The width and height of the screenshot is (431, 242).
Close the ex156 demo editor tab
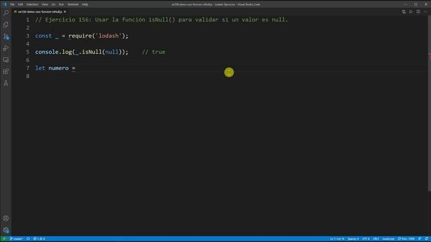coord(65,12)
